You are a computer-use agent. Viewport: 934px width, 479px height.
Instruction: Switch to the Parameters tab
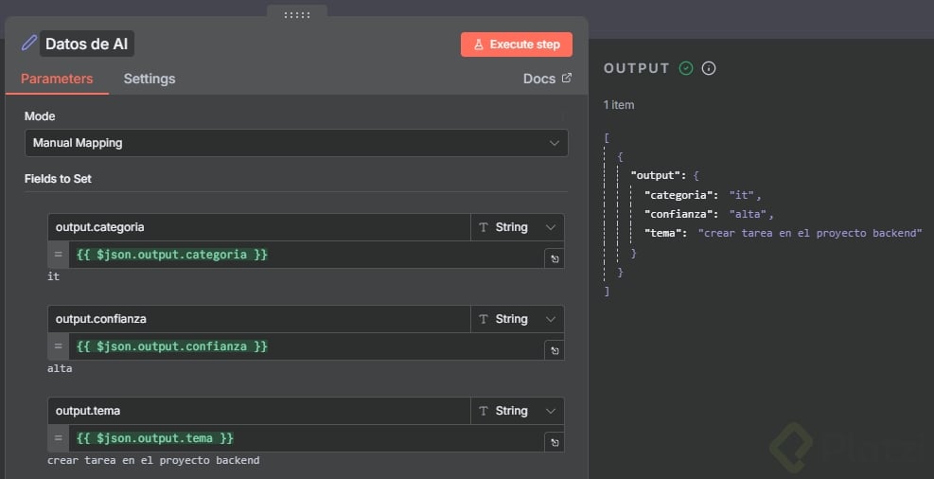[57, 79]
